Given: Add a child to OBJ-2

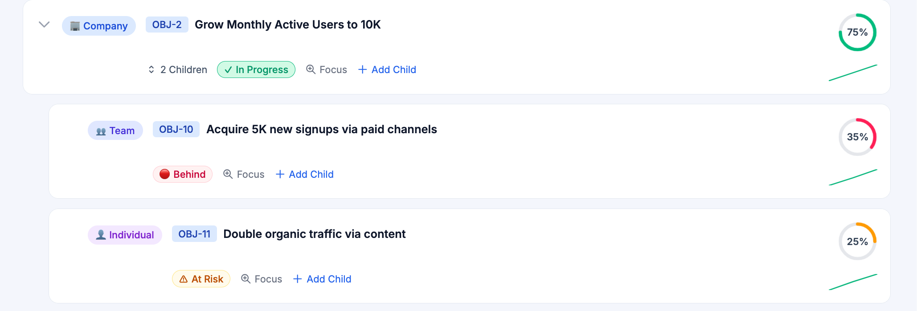Looking at the screenshot, I should pyautogui.click(x=387, y=70).
